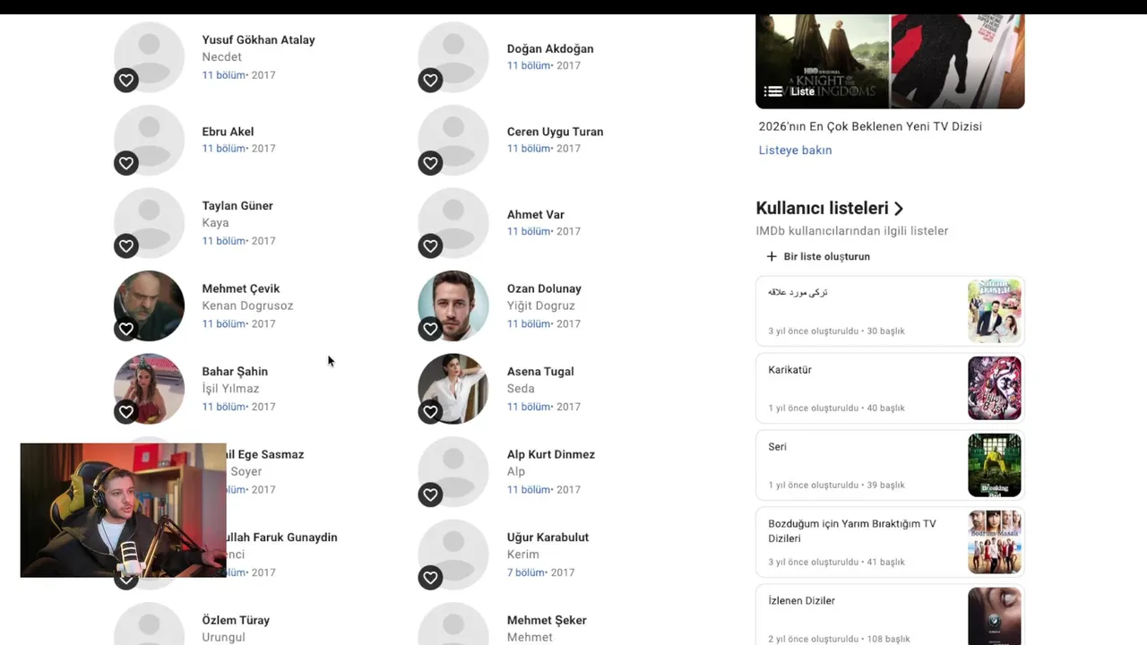Screen dimensions: 1147x645
Task: Select character name Kenan Dogrusoz
Action: pyautogui.click(x=247, y=306)
